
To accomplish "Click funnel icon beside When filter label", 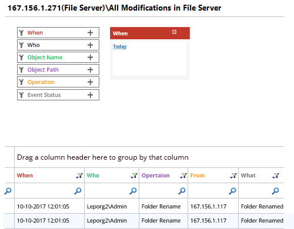I will (21, 33).
